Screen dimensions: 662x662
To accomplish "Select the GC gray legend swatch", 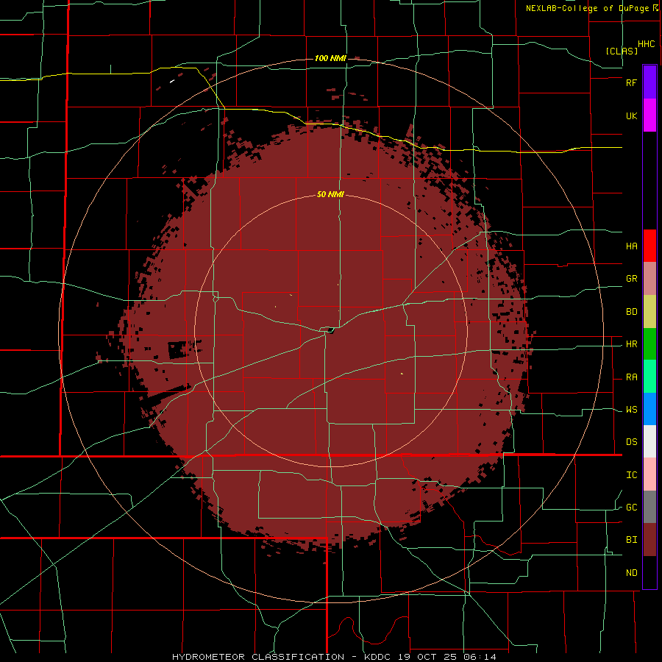I will coord(649,507).
